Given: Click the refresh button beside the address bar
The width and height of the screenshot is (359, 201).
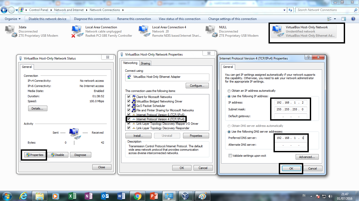Looking at the screenshot, I should tap(290, 10).
